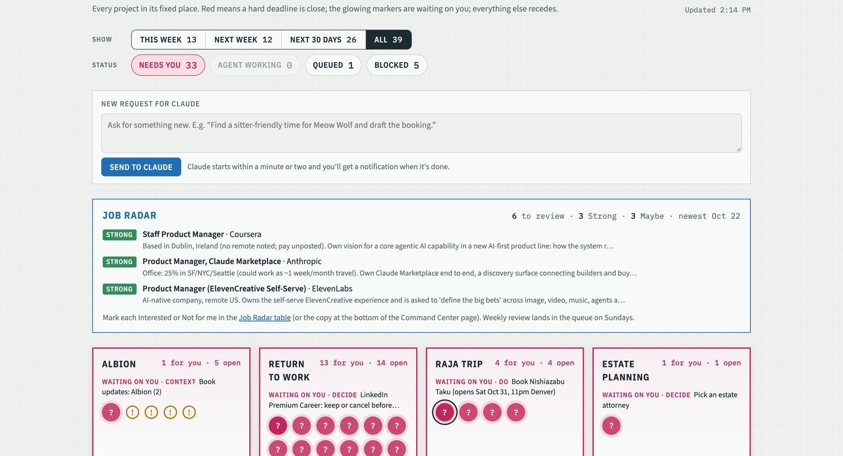
Task: Click the STRONG badge beside the Anthropic job
Action: 120,262
